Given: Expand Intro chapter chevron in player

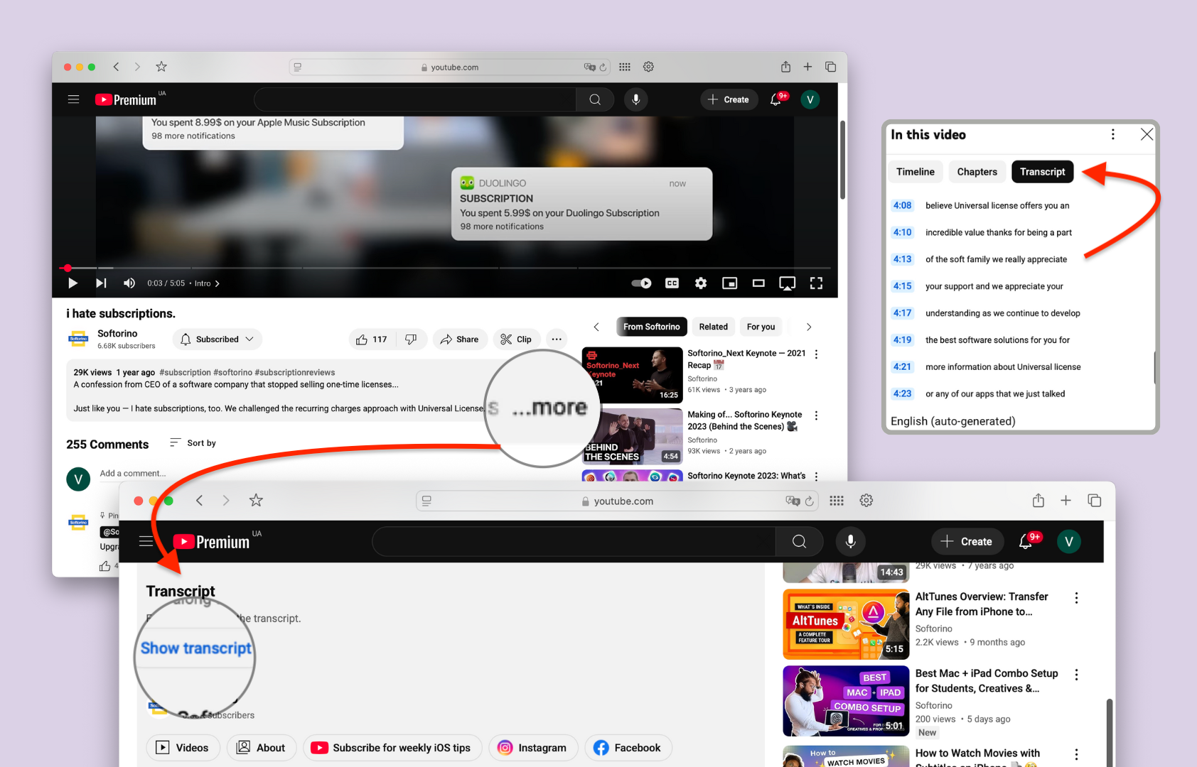Looking at the screenshot, I should pos(217,283).
